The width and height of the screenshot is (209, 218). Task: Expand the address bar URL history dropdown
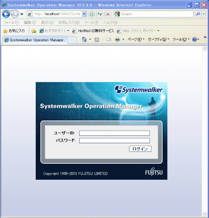click(84, 14)
